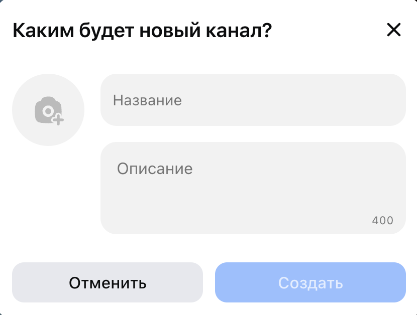This screenshot has width=417, height=315.
Task: Choose the add-photo camera glyph
Action: (48, 110)
